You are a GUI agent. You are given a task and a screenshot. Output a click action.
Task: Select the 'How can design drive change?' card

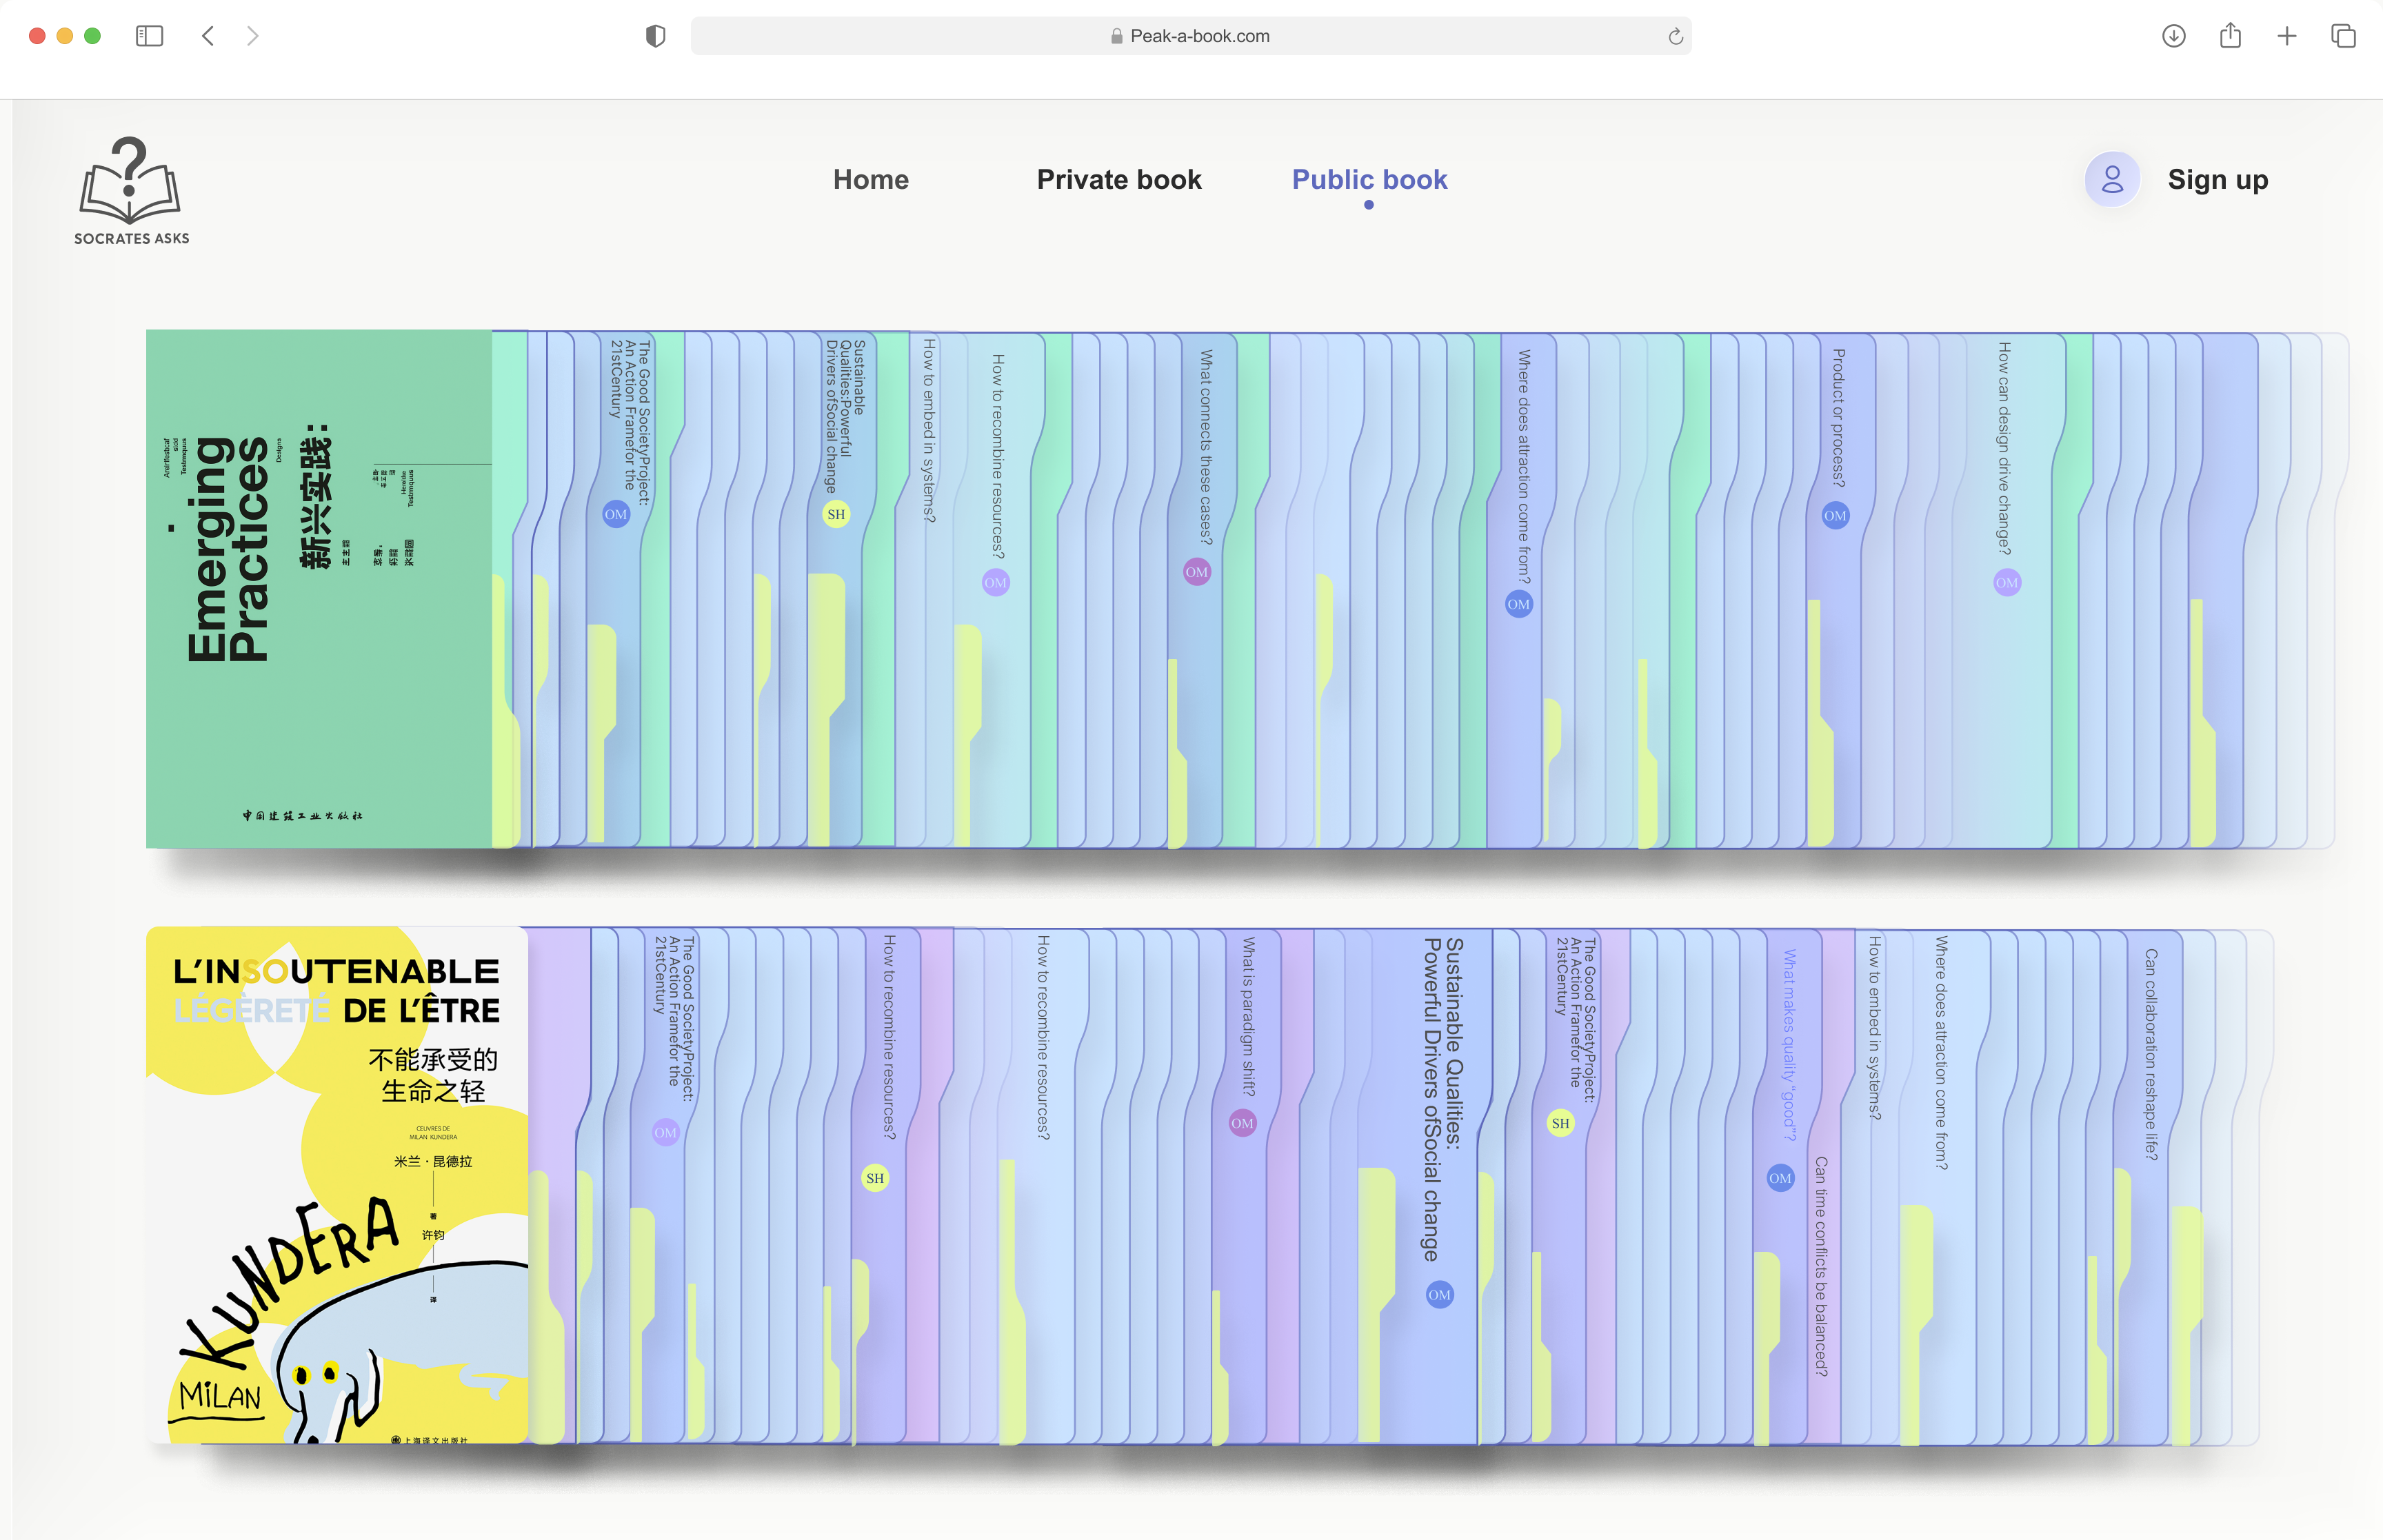point(2005,590)
